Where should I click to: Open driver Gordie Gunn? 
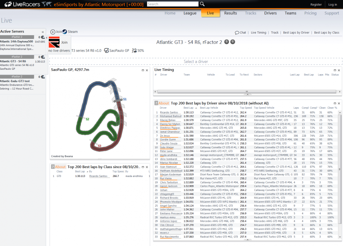pos(168,139)
